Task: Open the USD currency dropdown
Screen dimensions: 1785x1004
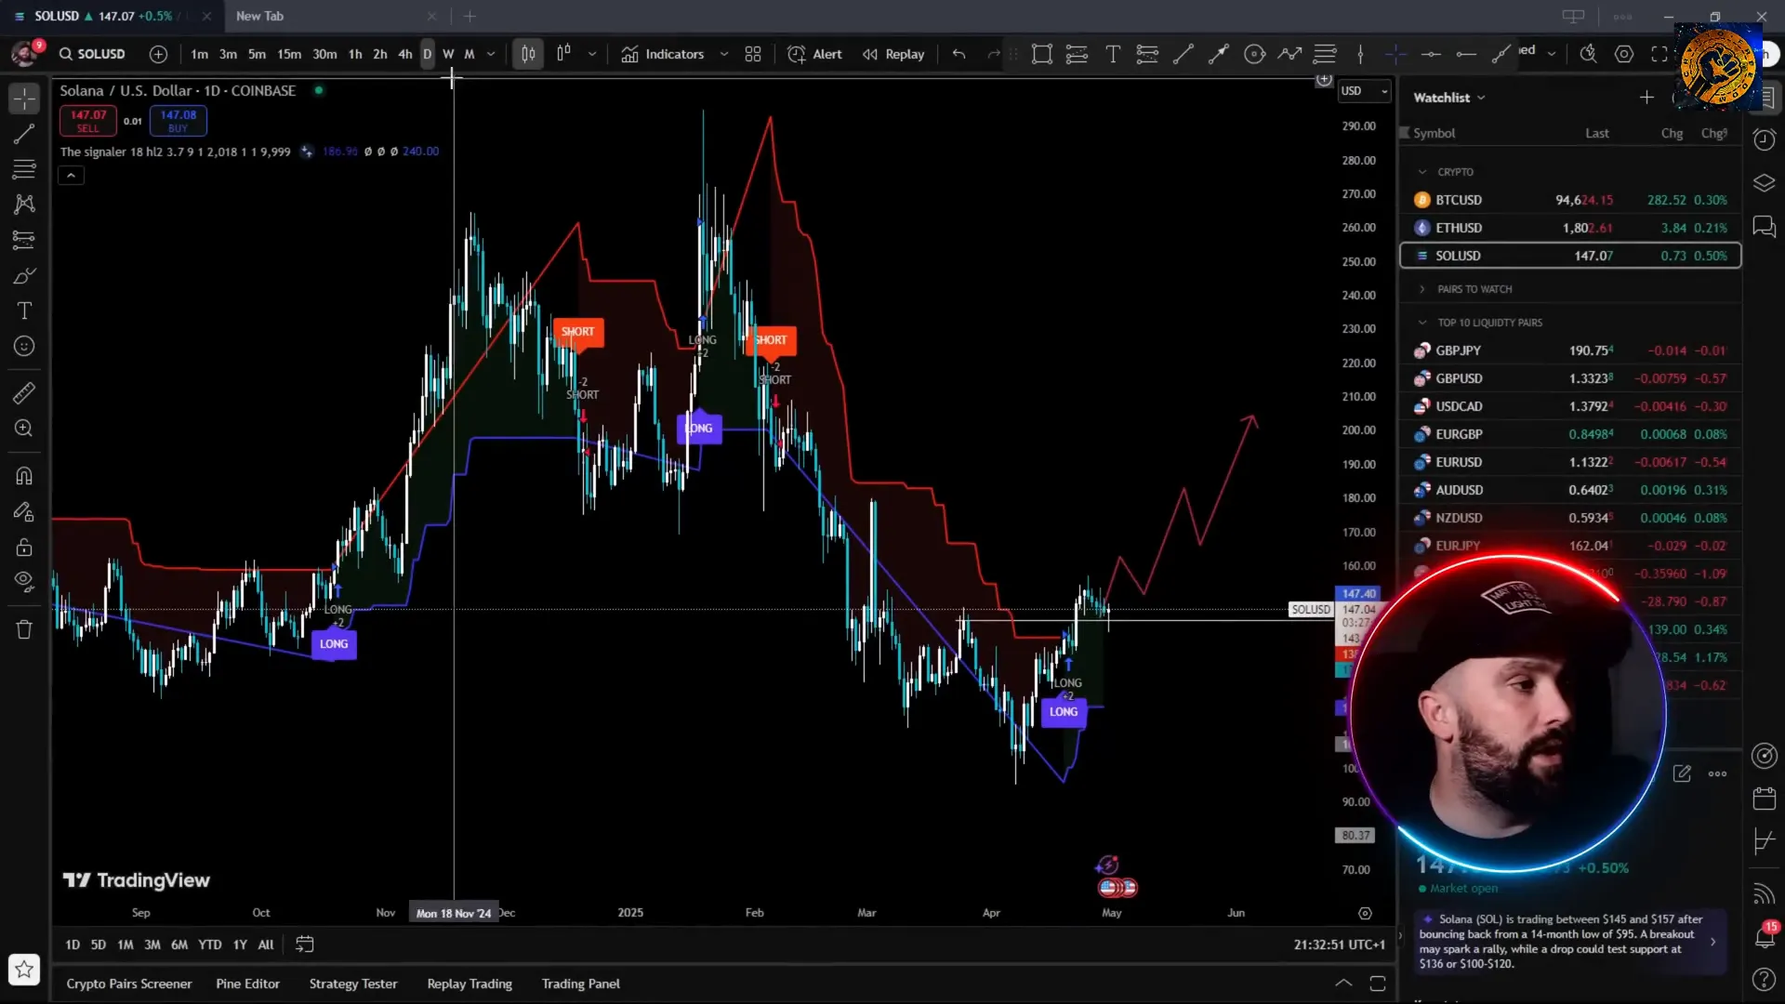Action: click(x=1364, y=91)
